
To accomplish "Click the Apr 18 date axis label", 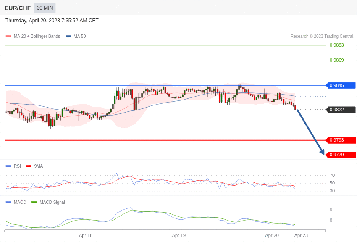I will (x=86, y=235).
